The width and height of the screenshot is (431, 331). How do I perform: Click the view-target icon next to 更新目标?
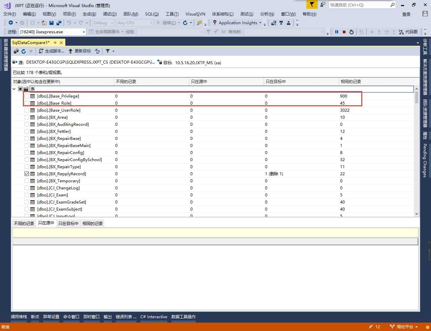[97, 51]
